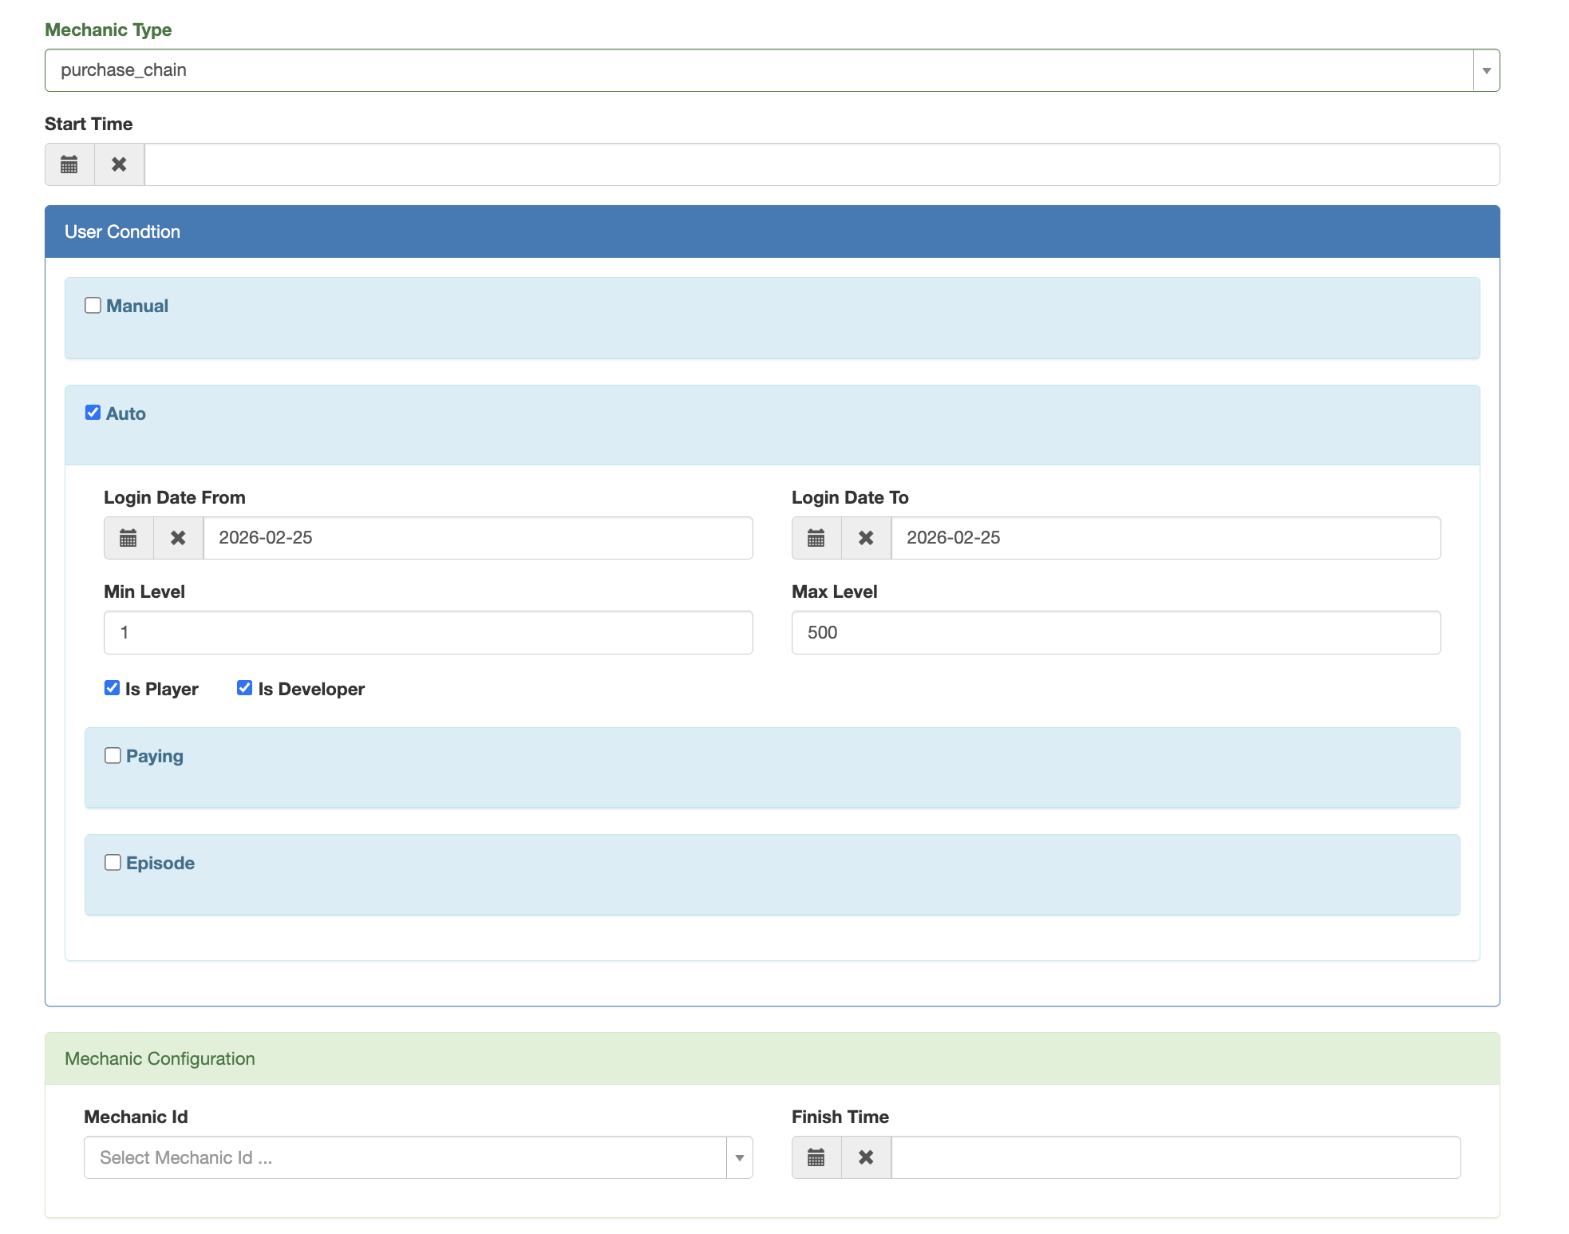Click the Max Level input field

pos(1116,632)
